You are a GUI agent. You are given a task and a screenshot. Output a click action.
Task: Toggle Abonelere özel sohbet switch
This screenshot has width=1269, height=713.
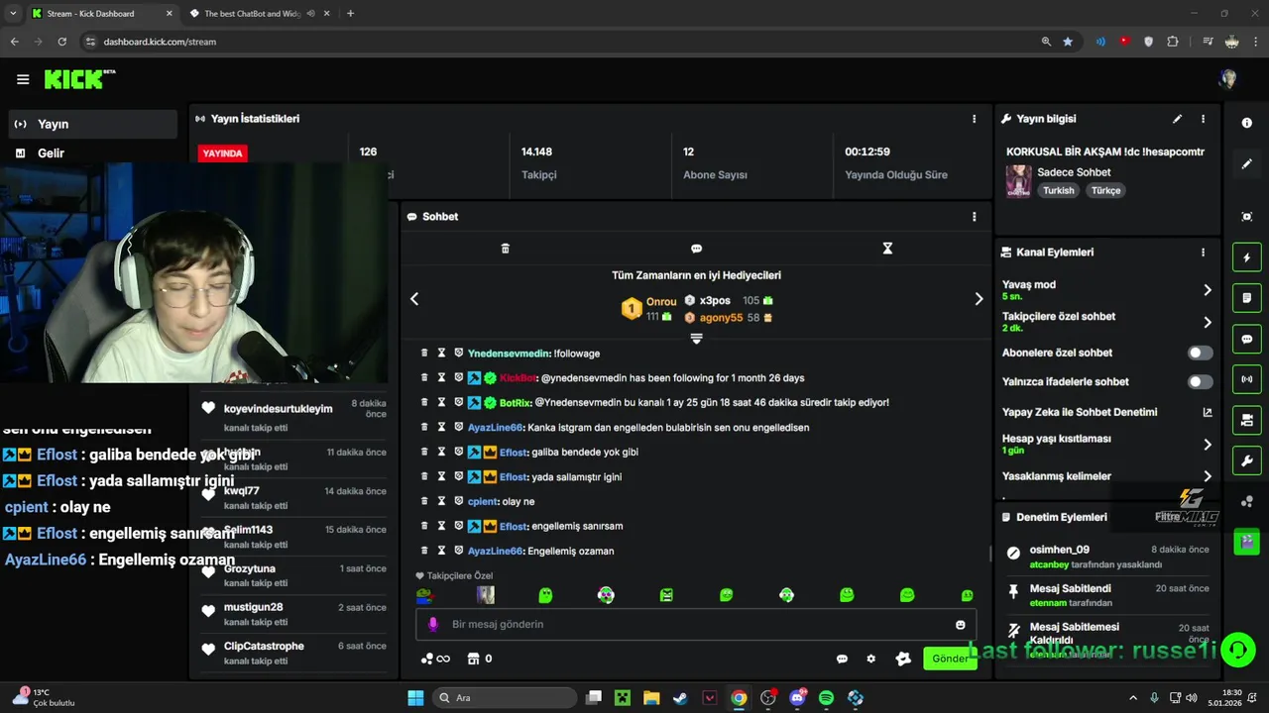click(x=1200, y=353)
